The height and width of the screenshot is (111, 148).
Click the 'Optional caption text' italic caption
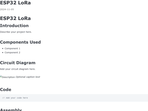point(28,77)
